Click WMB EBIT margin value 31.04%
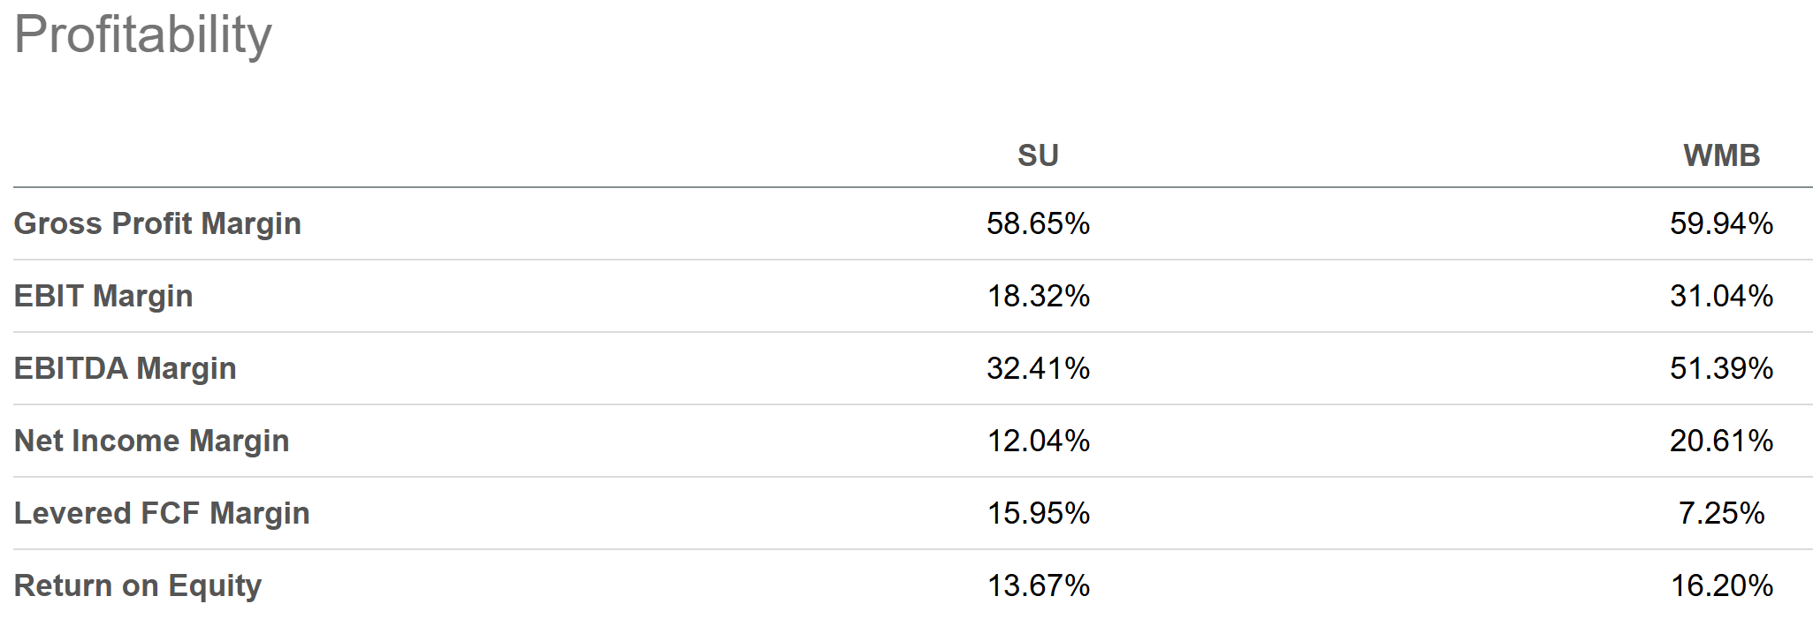 pyautogui.click(x=1721, y=296)
